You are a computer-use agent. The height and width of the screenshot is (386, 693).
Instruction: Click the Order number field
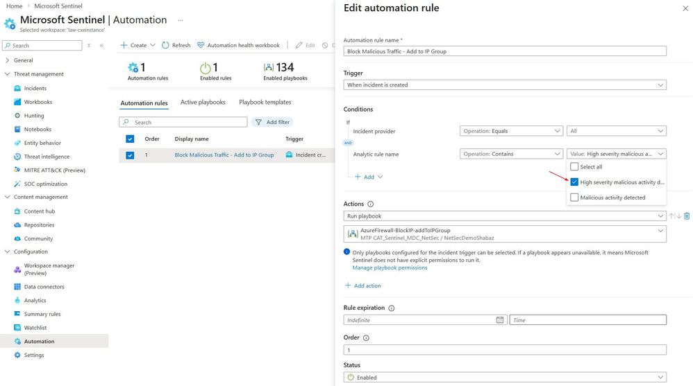click(505, 350)
